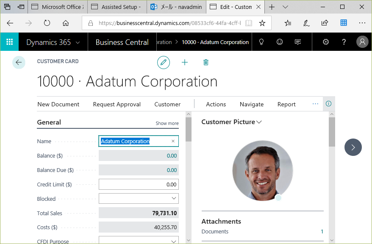Delete customer using trash can icon
372x244 pixels.
[205, 62]
